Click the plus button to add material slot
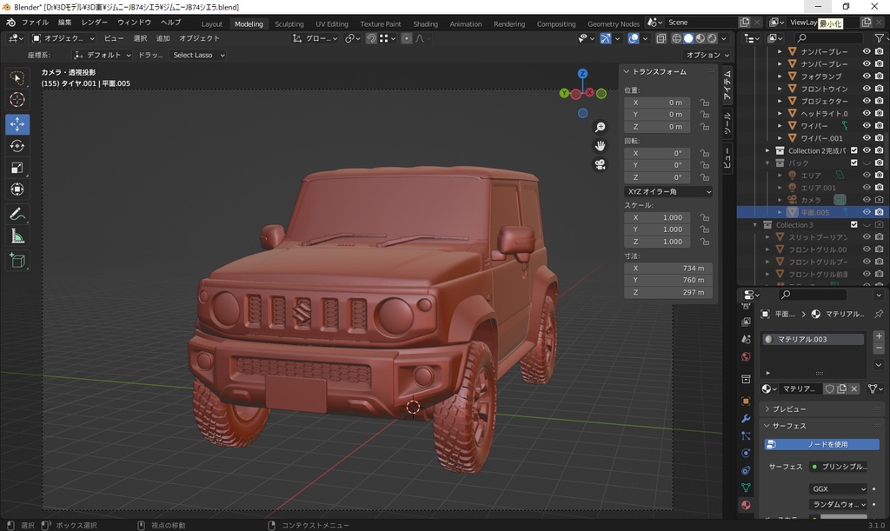This screenshot has height=531, width=890. (x=879, y=336)
